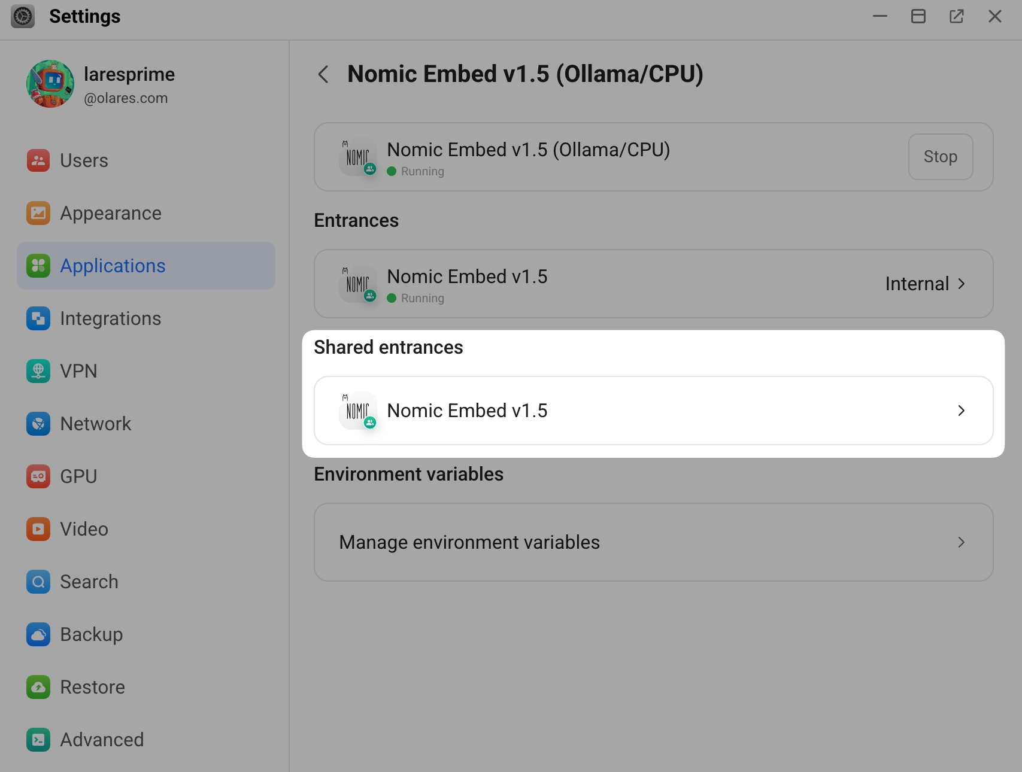The width and height of the screenshot is (1022, 772).
Task: Click the Search magnifier icon
Action: pos(38,582)
